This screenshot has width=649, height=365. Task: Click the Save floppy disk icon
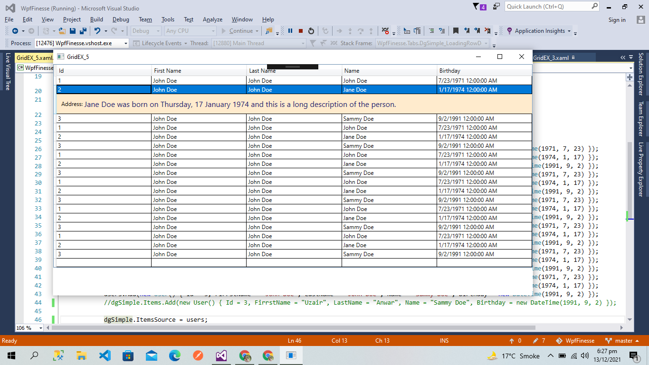tap(73, 31)
